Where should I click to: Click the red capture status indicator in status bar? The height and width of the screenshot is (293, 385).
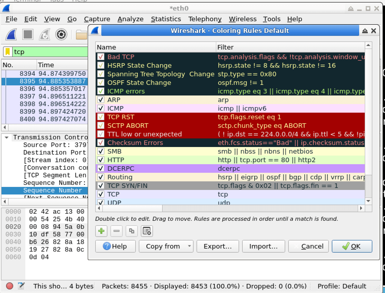(10, 286)
